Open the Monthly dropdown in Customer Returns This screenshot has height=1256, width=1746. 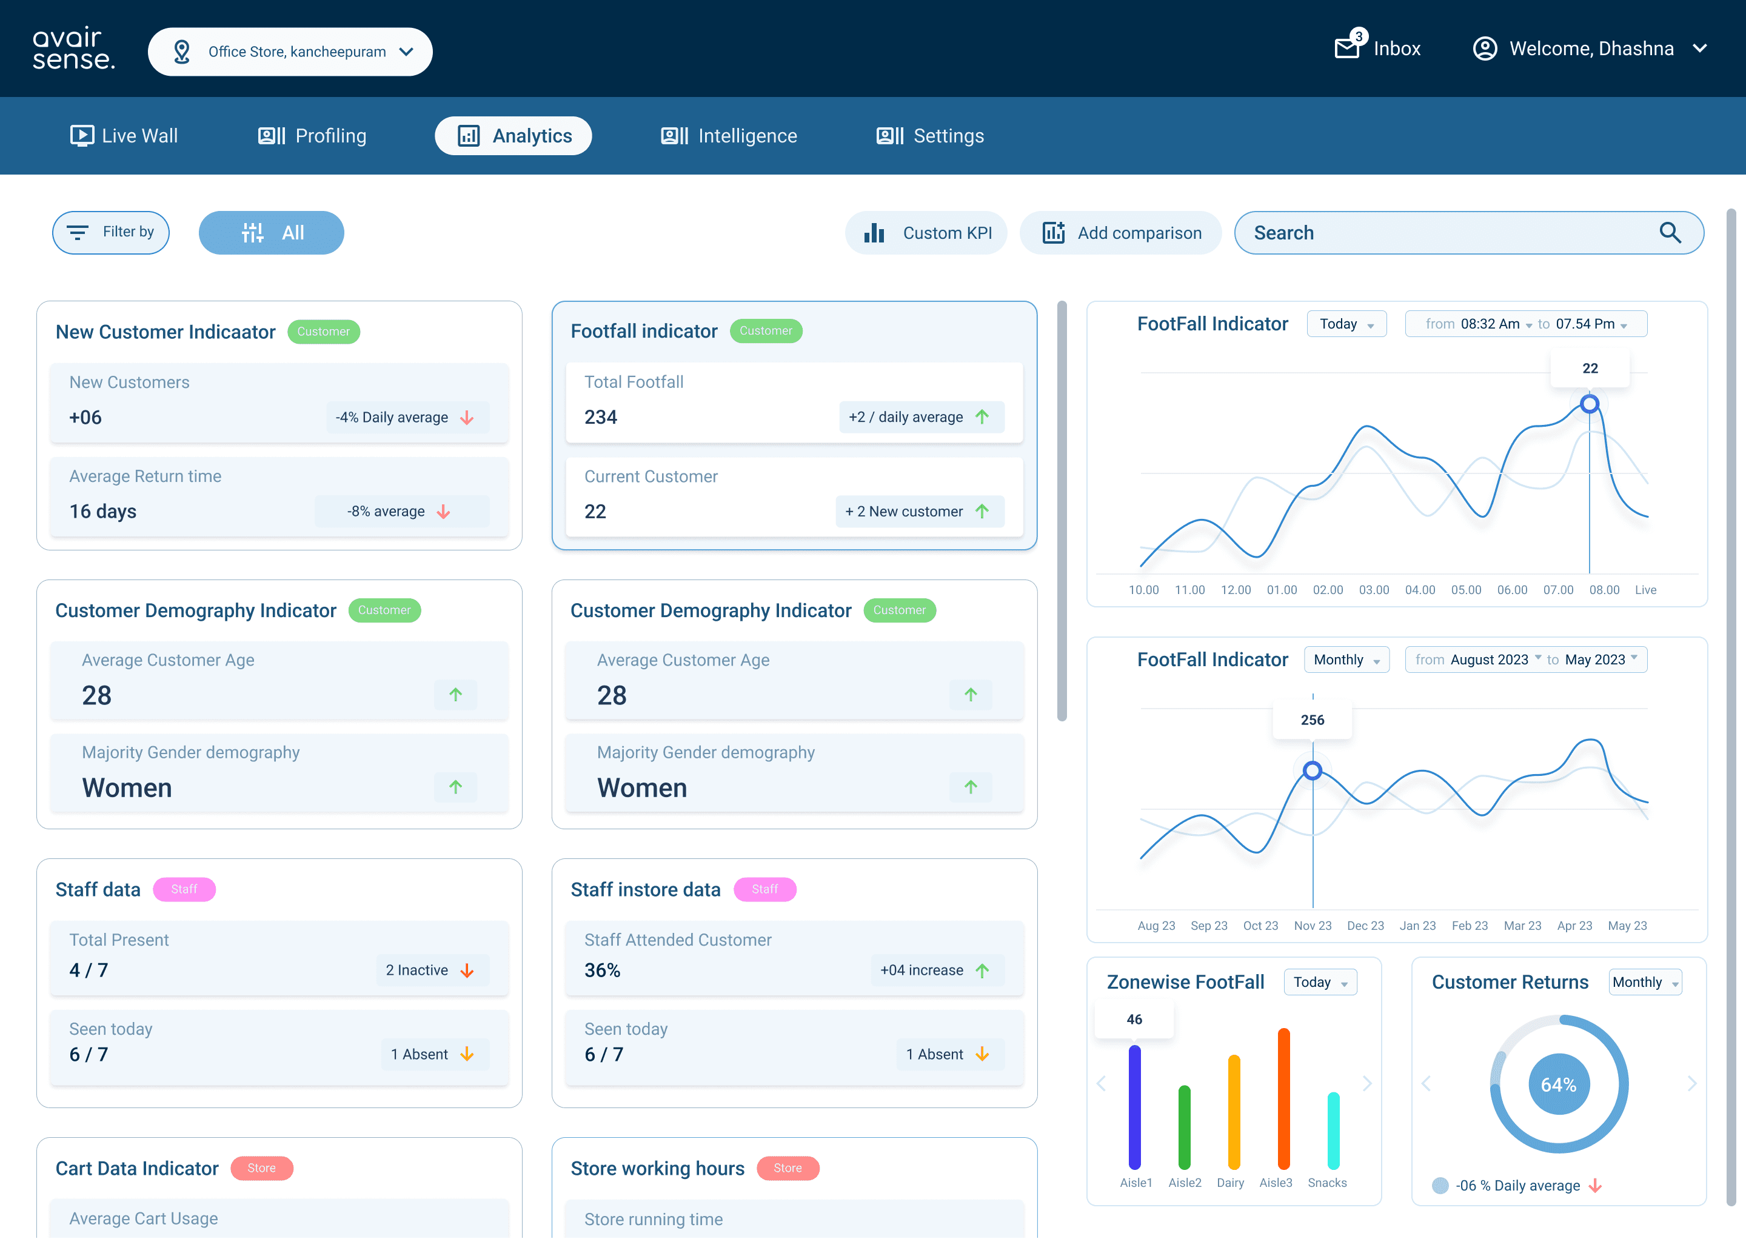[x=1644, y=982]
